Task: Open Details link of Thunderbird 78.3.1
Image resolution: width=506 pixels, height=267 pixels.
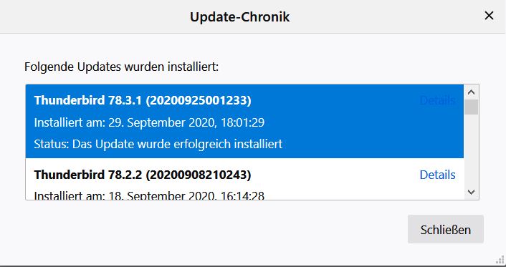Action: click(437, 101)
